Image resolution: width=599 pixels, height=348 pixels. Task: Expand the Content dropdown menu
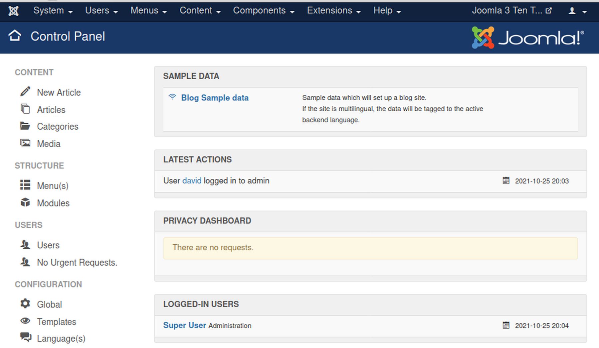point(200,11)
